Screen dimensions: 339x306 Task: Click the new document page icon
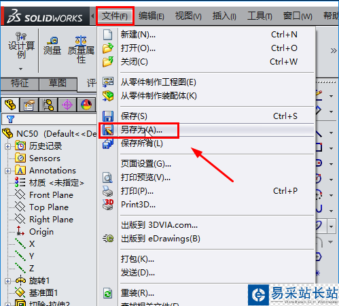pos(108,35)
